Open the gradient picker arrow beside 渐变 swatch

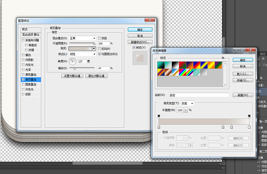point(94,48)
